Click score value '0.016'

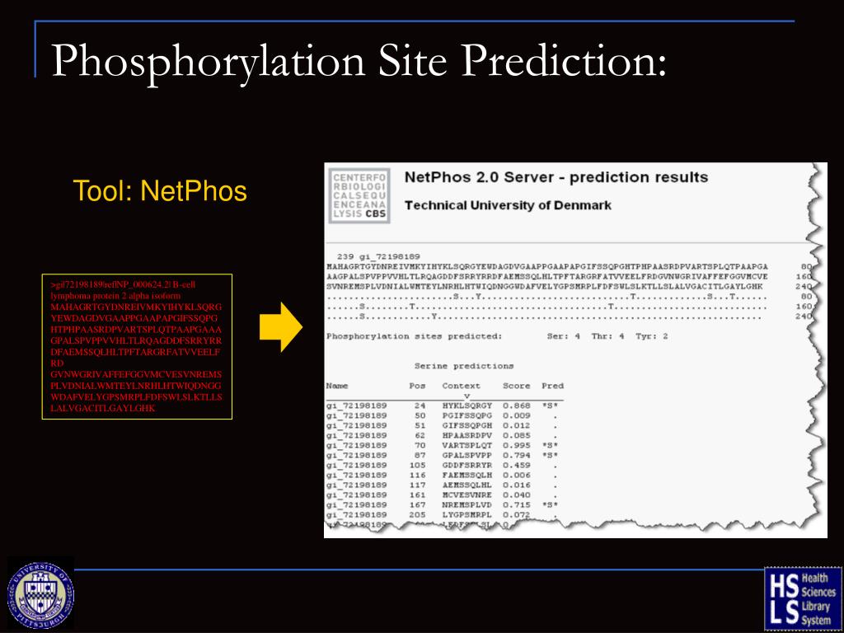coord(516,485)
